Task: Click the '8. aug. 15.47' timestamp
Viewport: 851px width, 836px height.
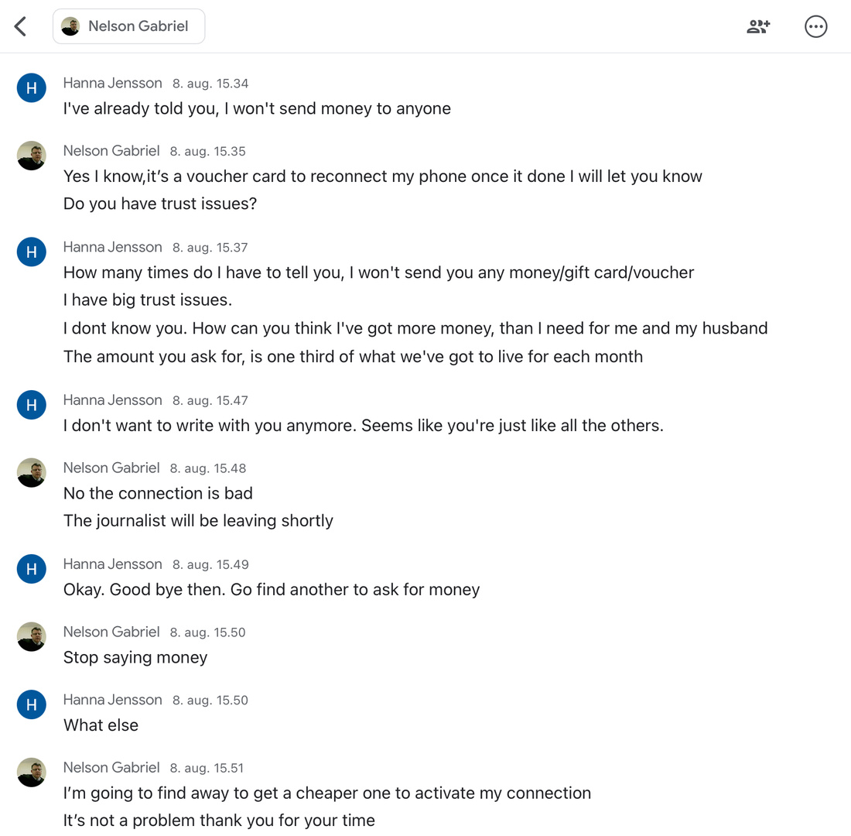Action: pos(210,400)
